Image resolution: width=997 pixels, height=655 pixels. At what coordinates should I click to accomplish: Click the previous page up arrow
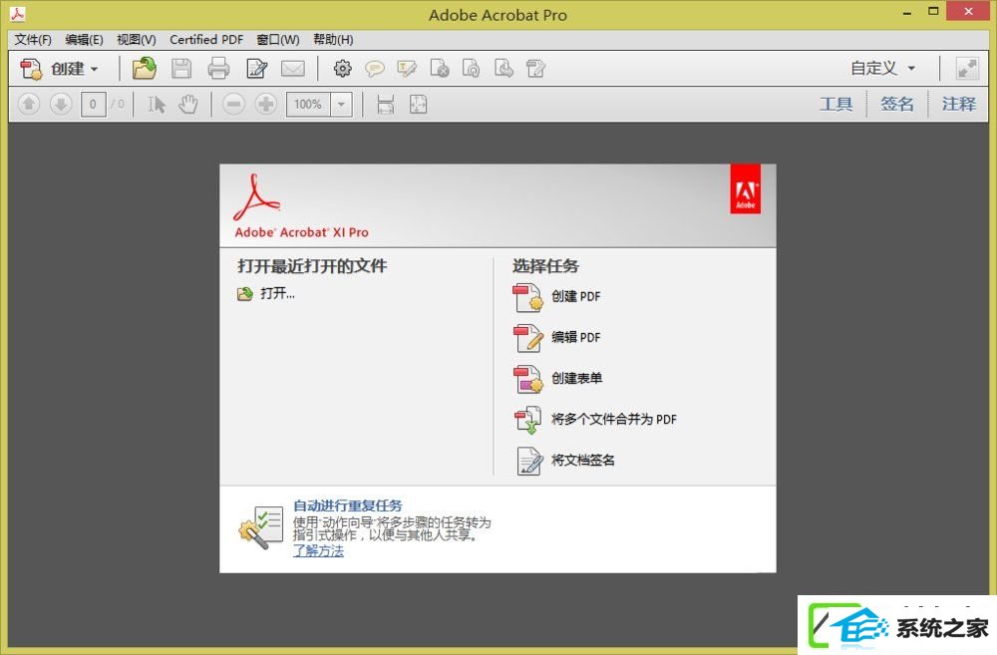29,104
